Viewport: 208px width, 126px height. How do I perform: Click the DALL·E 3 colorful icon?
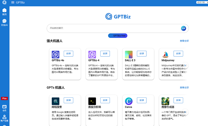coord(129,55)
